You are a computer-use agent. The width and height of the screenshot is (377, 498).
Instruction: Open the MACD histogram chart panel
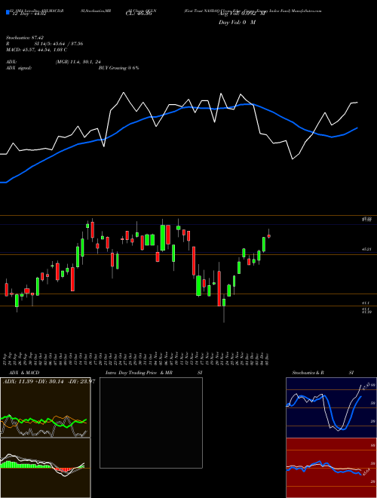(x=45, y=468)
